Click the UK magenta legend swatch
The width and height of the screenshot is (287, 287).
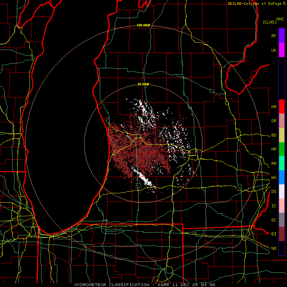click(282, 50)
